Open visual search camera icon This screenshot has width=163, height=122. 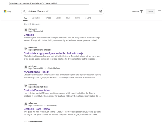[101, 11]
